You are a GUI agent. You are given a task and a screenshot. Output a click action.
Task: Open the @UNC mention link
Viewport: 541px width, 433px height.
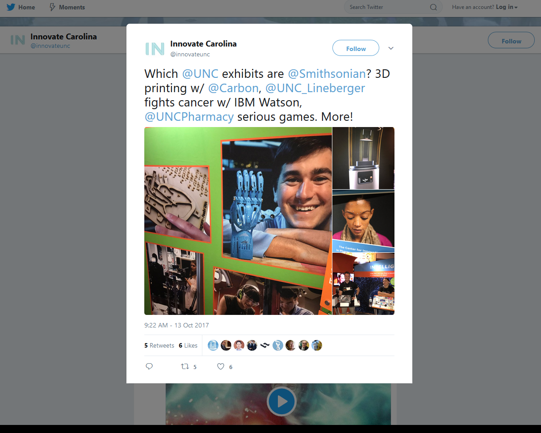point(200,74)
